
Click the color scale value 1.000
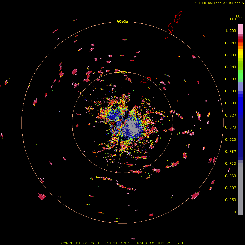point(231,30)
